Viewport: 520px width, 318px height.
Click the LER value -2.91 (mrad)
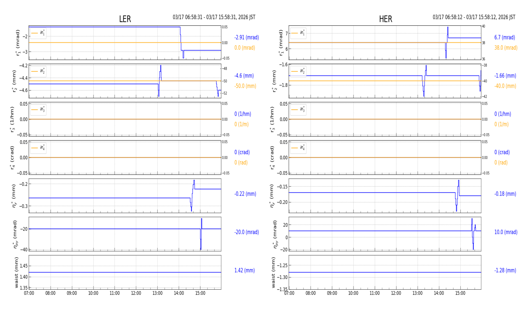tap(247, 38)
